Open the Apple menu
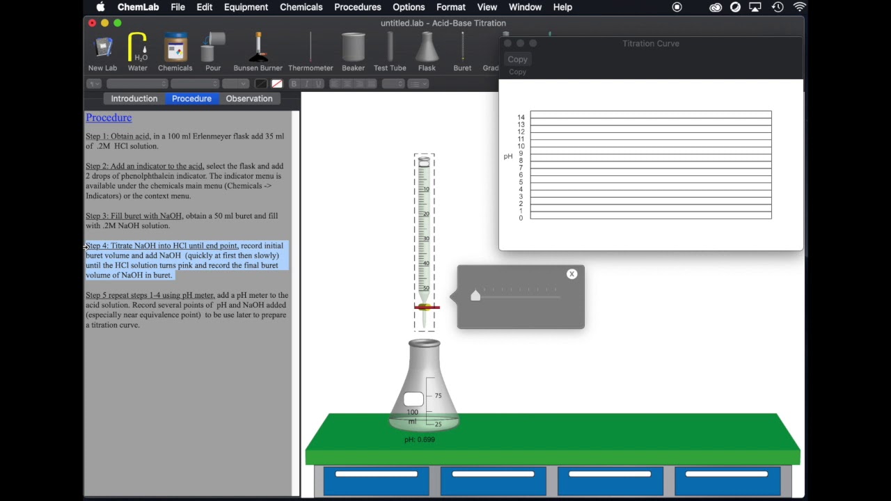The height and width of the screenshot is (501, 891). (x=101, y=7)
